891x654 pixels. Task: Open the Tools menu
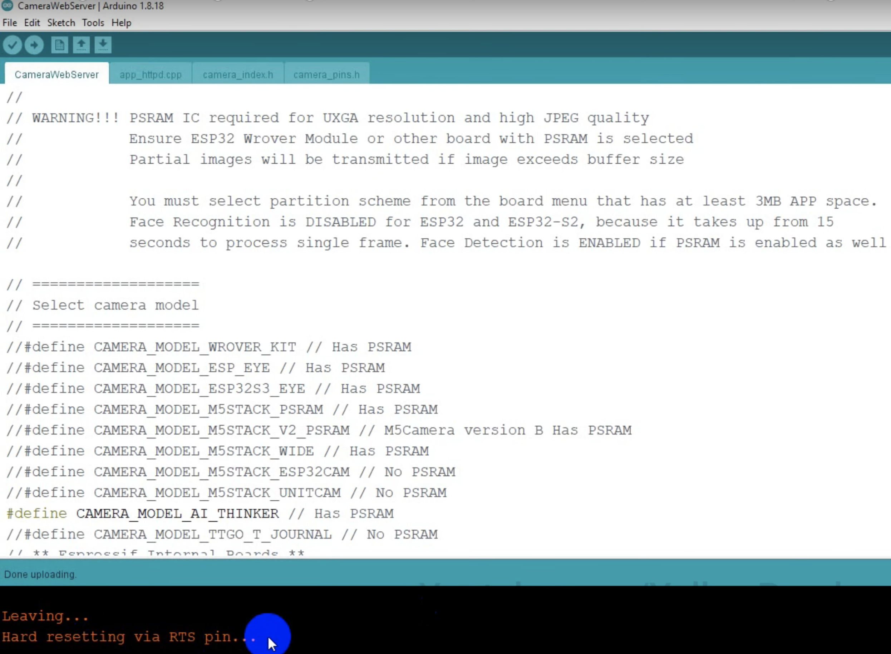(93, 23)
